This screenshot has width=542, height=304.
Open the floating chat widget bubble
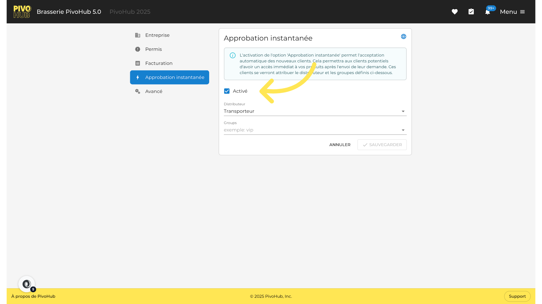[x=27, y=284]
